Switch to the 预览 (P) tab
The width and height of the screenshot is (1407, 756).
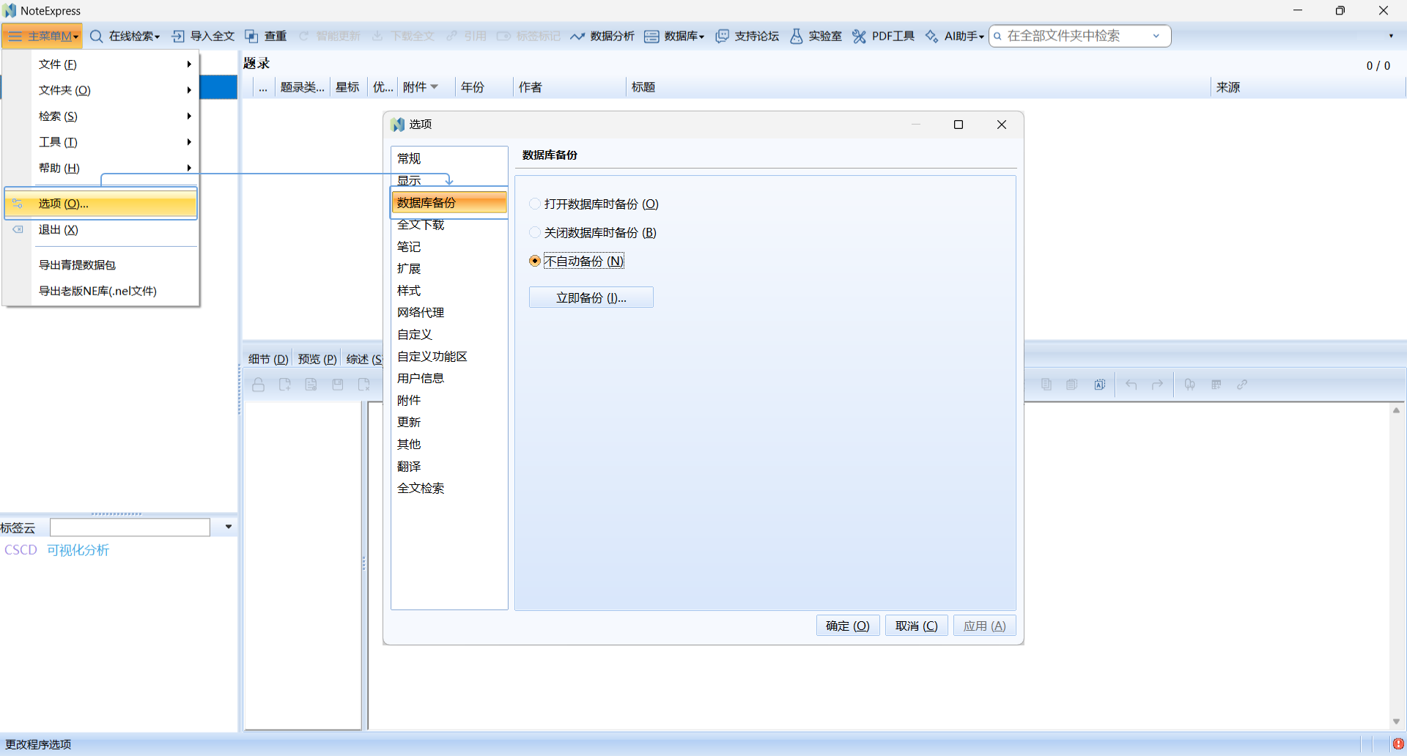point(317,359)
